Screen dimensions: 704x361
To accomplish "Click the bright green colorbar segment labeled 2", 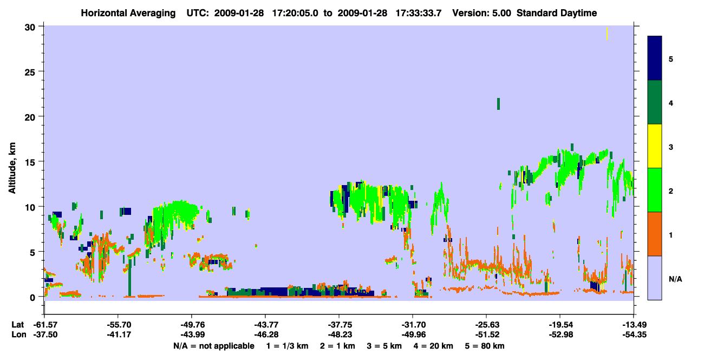I will (x=655, y=190).
